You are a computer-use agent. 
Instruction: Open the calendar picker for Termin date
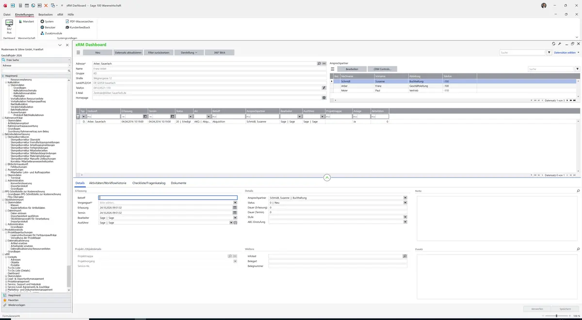[235, 213]
